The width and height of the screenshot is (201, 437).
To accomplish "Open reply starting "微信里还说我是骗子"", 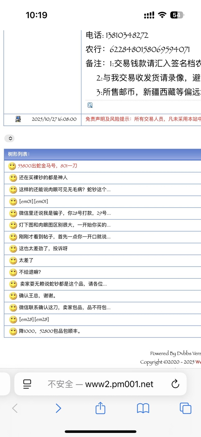I will 65,213.
